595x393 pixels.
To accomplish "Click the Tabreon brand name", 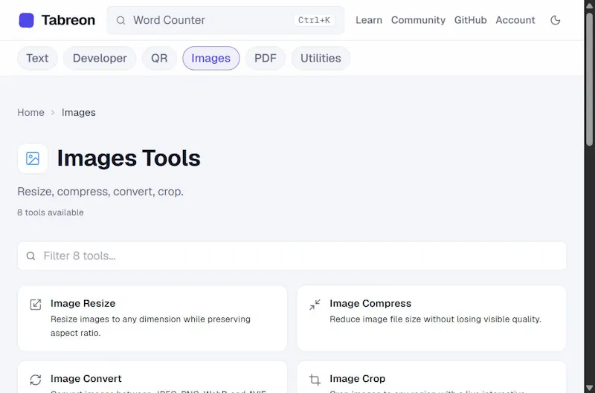I will [68, 20].
